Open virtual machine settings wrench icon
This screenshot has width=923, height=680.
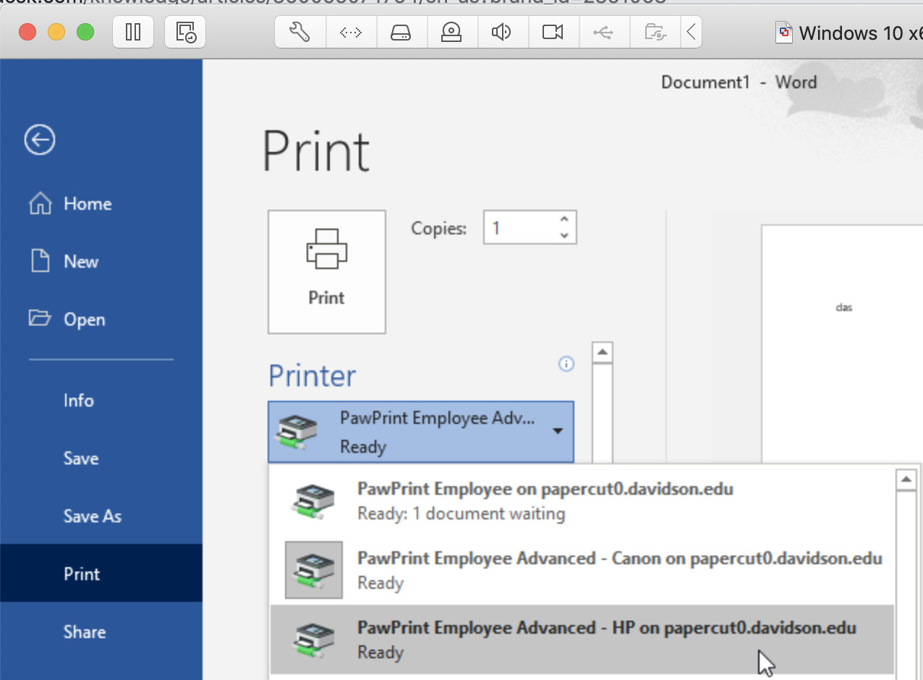point(300,32)
